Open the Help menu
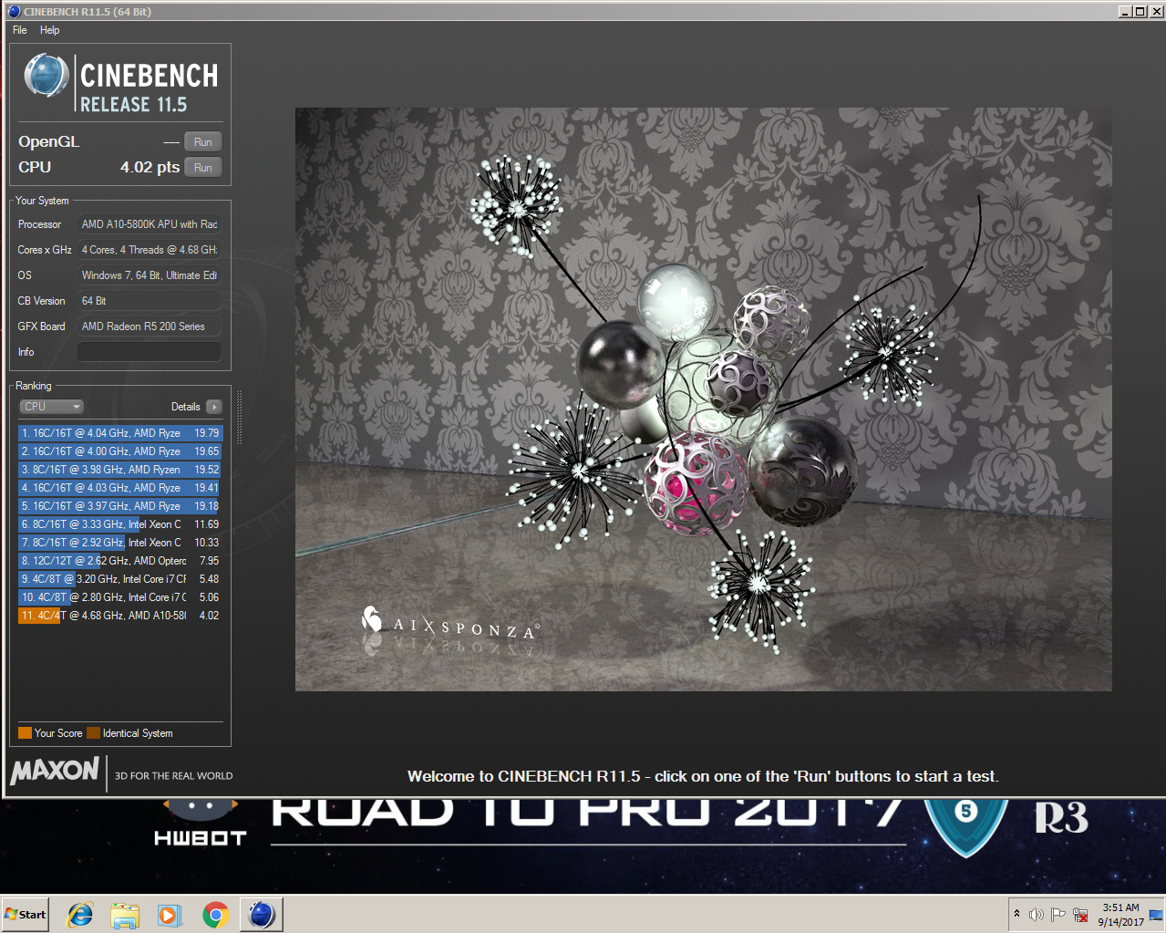 point(49,30)
